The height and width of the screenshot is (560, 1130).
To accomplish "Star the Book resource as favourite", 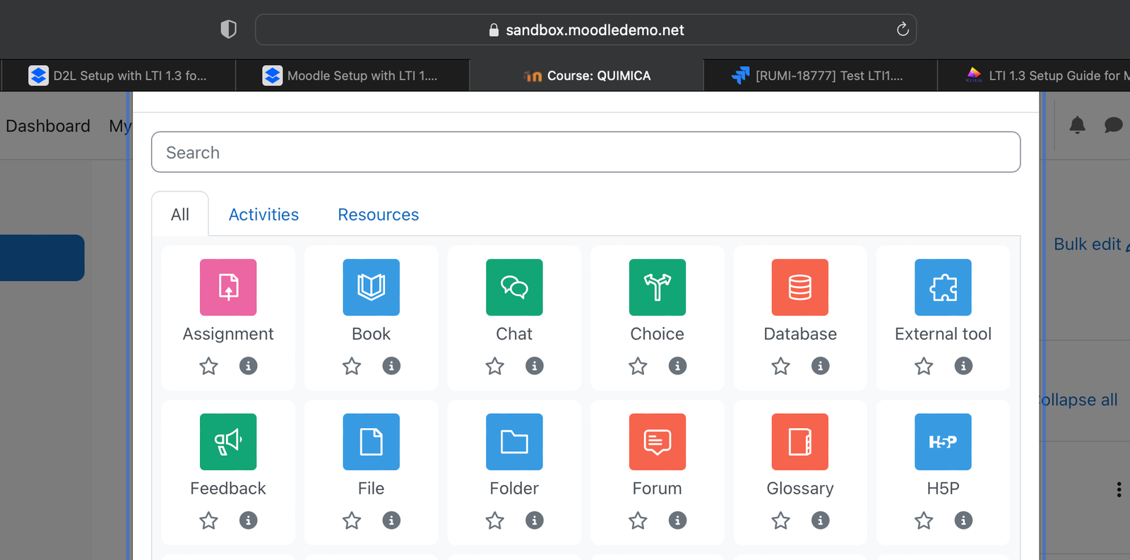I will coord(352,366).
